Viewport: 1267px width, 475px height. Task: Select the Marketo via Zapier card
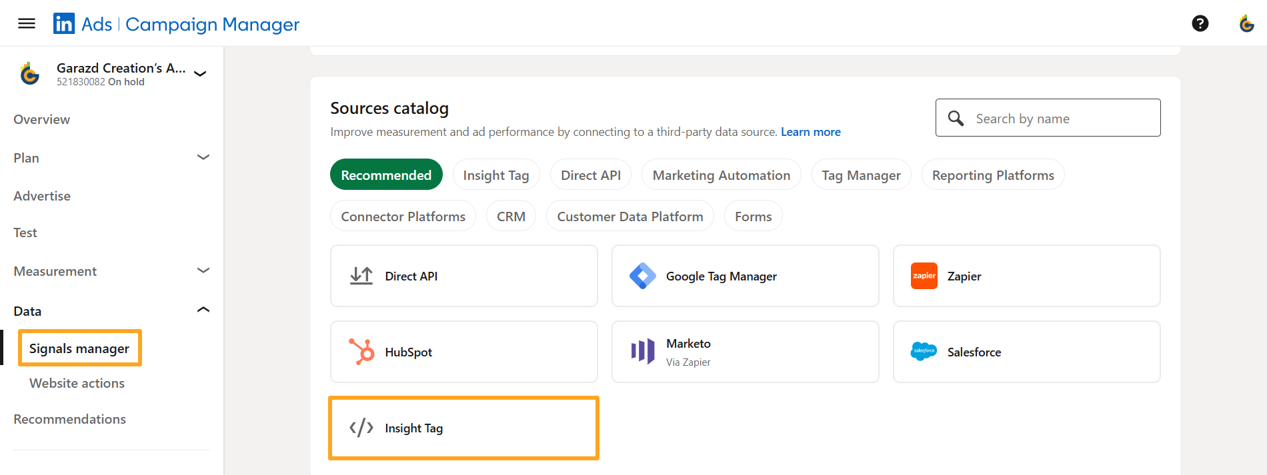[x=745, y=352]
